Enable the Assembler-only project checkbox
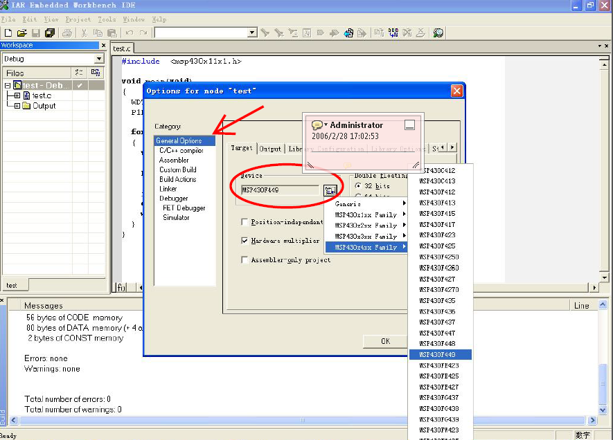Viewport: 613px width, 440px height. [245, 259]
